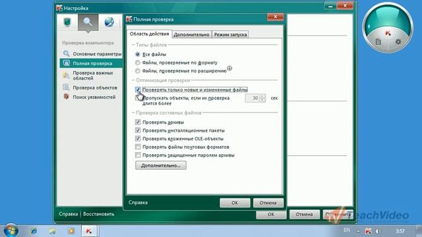This screenshot has width=422, height=237.
Task: Click the Проверка важных областей icon
Action: [x=66, y=76]
